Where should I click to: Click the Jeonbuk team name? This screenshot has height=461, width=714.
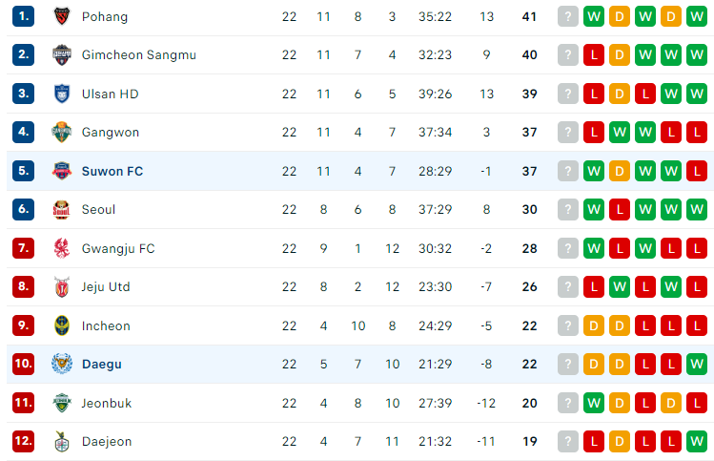[107, 403]
